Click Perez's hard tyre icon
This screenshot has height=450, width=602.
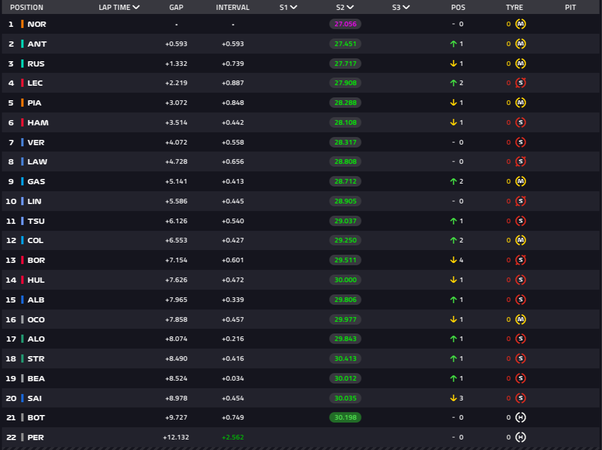520,437
